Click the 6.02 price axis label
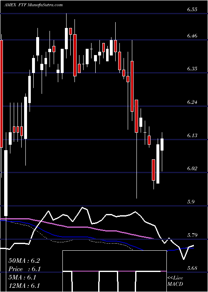The image size is (208, 292). point(192,169)
